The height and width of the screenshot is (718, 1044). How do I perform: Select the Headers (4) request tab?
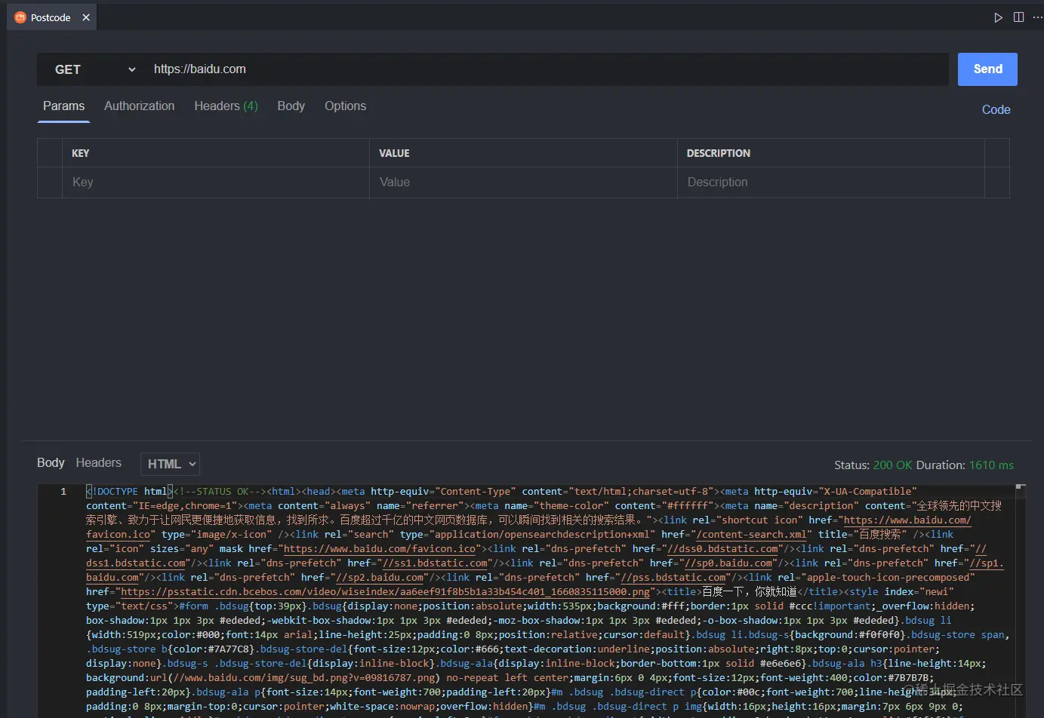(x=226, y=106)
